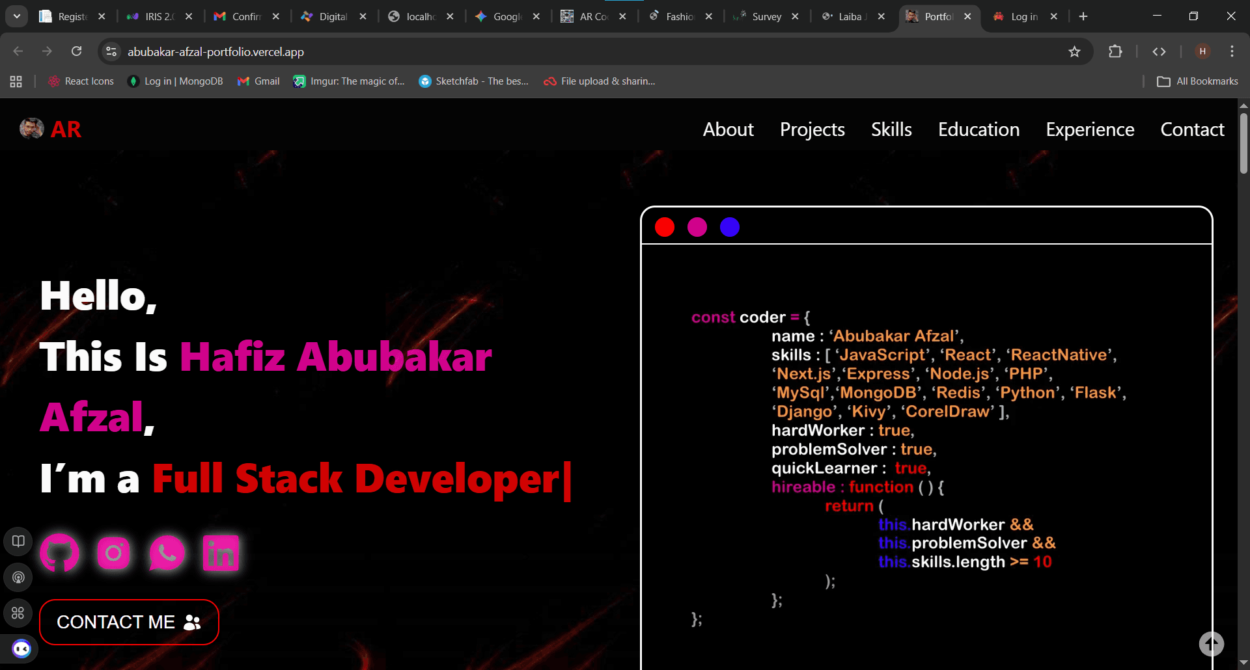
Task: Close the localhost tab
Action: [x=450, y=16]
